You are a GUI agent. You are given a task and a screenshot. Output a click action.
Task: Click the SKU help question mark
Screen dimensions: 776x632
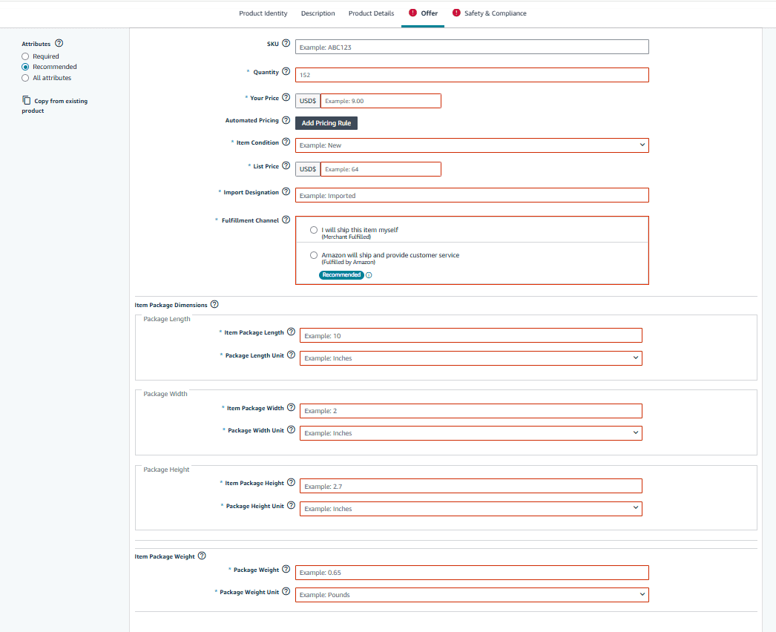pos(286,43)
